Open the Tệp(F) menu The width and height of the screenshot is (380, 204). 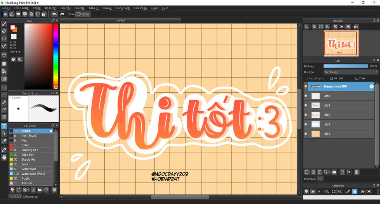(x=6, y=8)
